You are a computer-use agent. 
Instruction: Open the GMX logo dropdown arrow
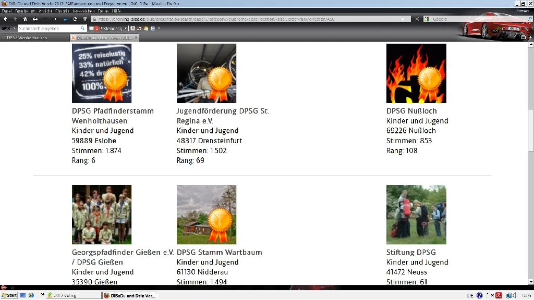tap(14, 29)
